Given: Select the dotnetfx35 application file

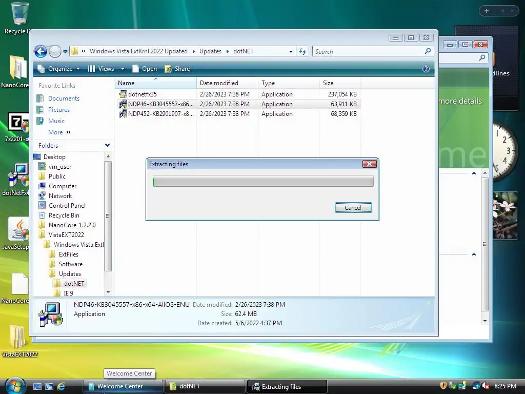Looking at the screenshot, I should (x=138, y=94).
